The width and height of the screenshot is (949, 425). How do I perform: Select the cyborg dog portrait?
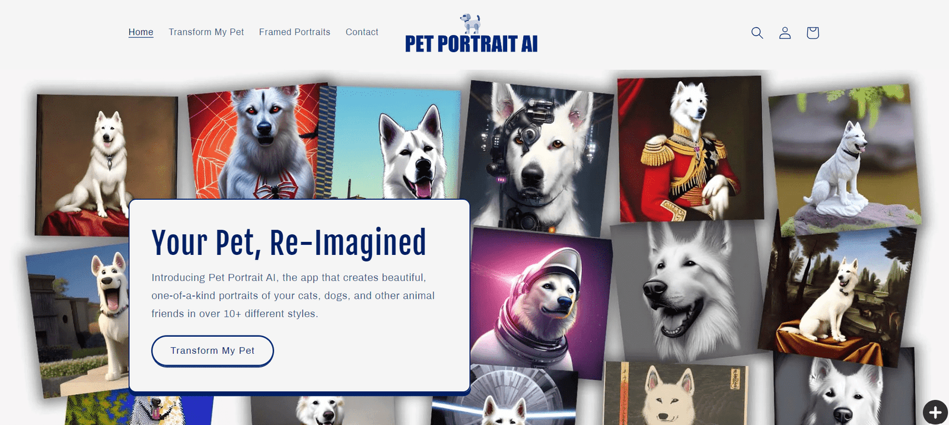click(x=537, y=157)
